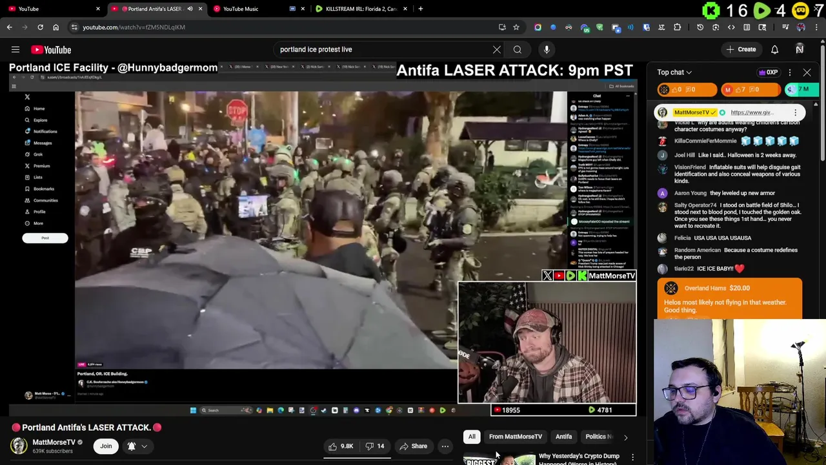
Task: Go back in the browser
Action: pyautogui.click(x=10, y=27)
